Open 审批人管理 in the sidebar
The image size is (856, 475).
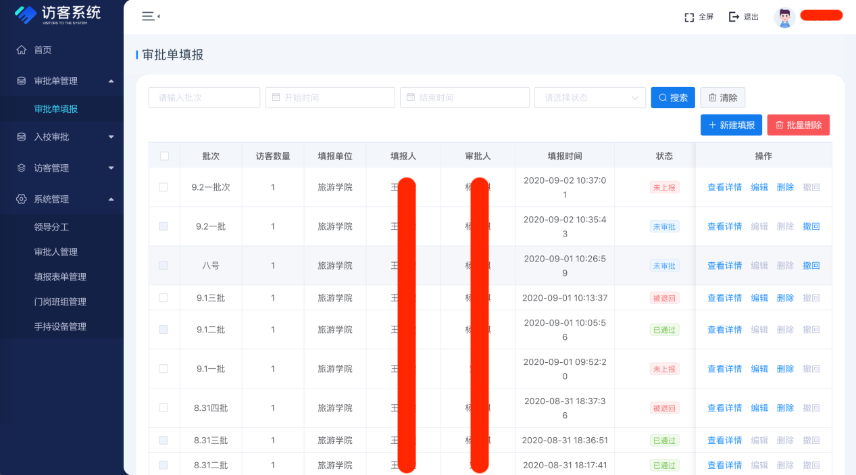pos(56,252)
